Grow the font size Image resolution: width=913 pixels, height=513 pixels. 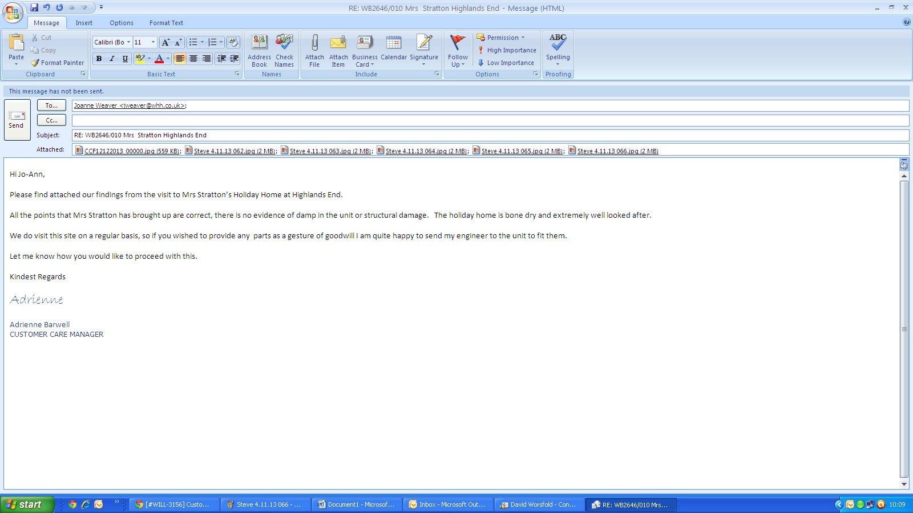(165, 42)
